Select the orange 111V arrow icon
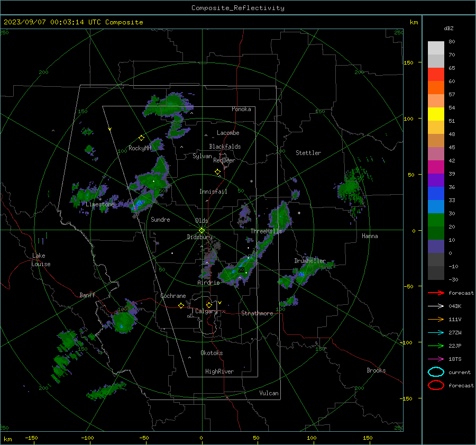Viewport: 476px width, 445px height. (x=436, y=319)
